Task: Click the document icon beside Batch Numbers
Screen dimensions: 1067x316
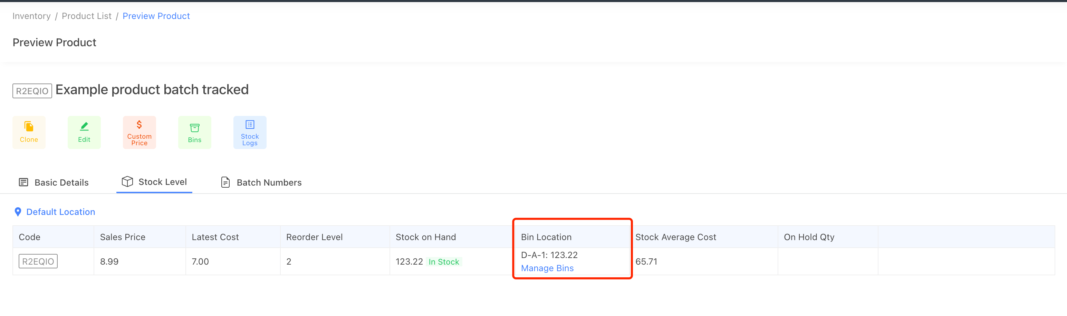Action: [x=225, y=182]
